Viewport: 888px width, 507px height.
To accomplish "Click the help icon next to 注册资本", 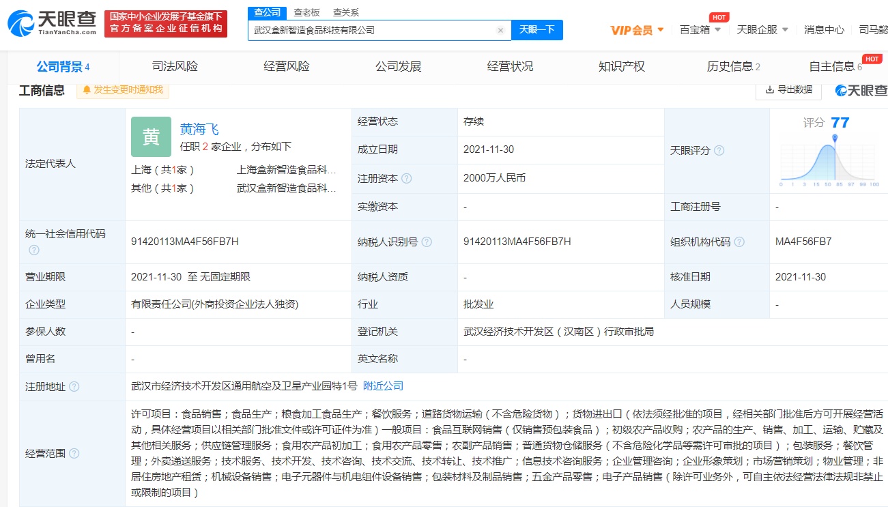I will pos(407,179).
